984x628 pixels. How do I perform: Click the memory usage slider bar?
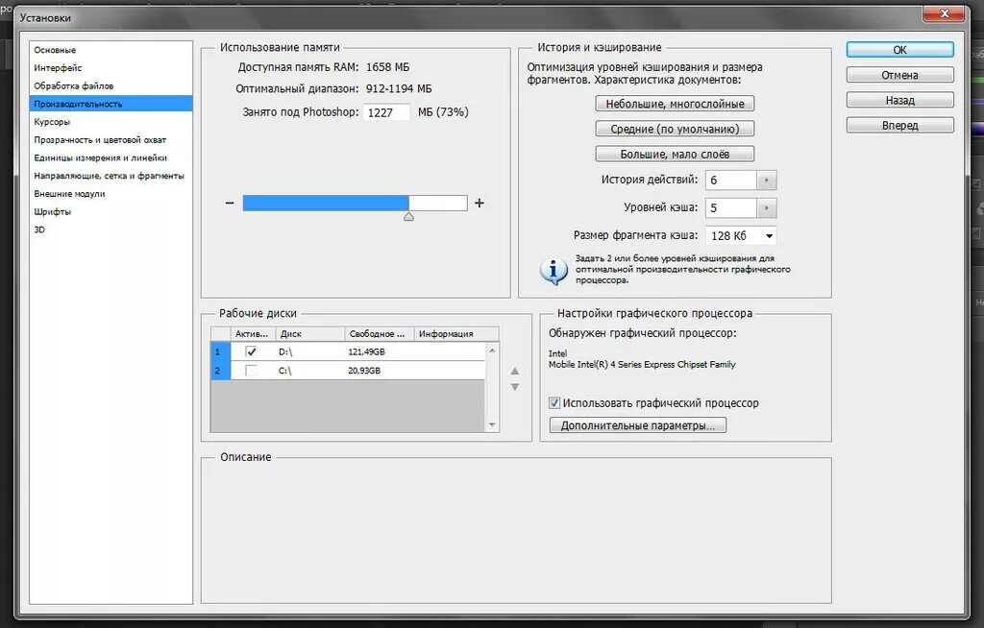(x=356, y=203)
